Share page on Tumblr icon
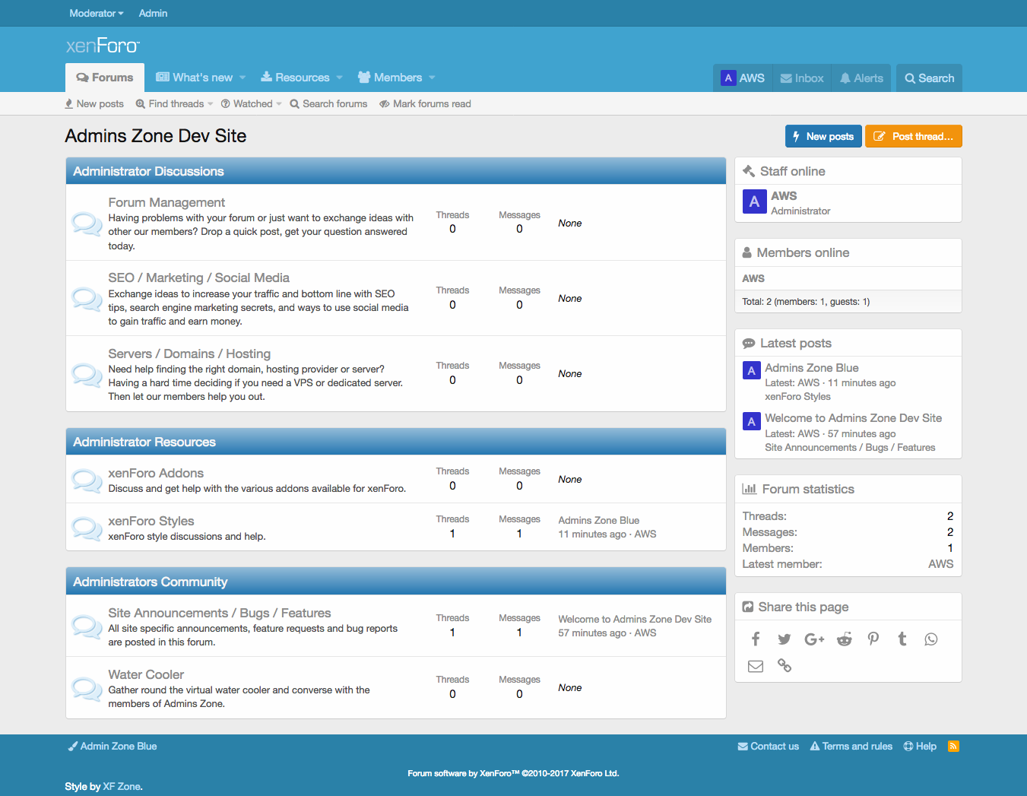The image size is (1027, 796). tap(902, 639)
